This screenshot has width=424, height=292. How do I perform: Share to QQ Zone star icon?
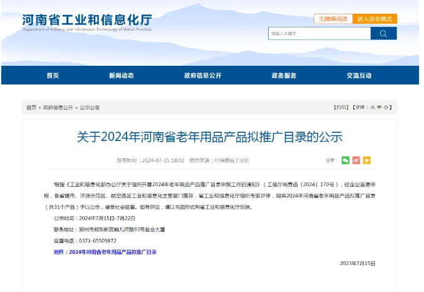pyautogui.click(x=367, y=160)
